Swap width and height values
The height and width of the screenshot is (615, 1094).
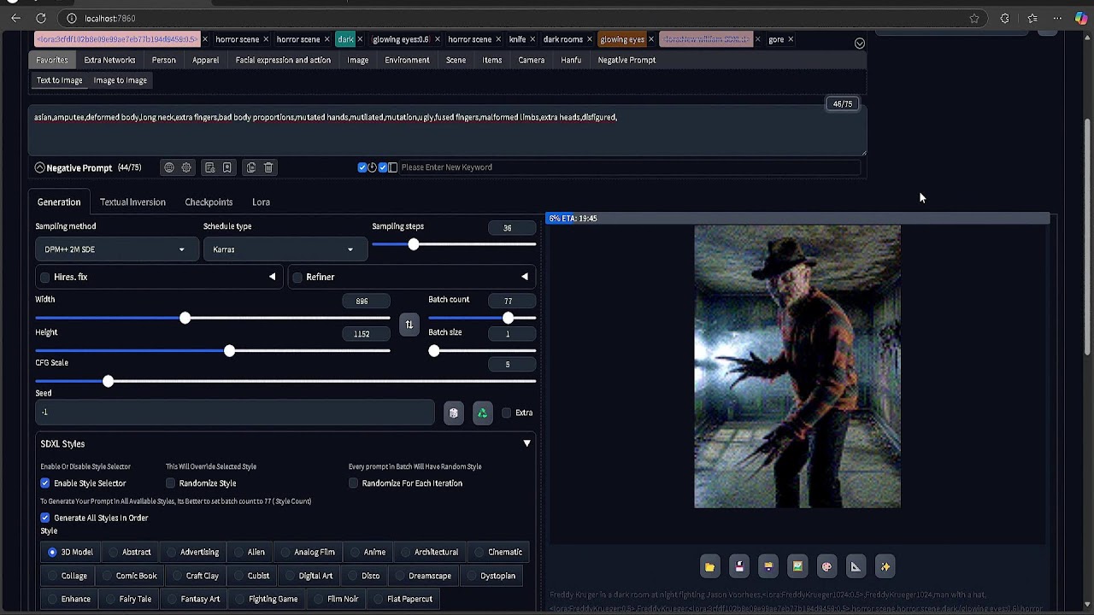click(409, 325)
